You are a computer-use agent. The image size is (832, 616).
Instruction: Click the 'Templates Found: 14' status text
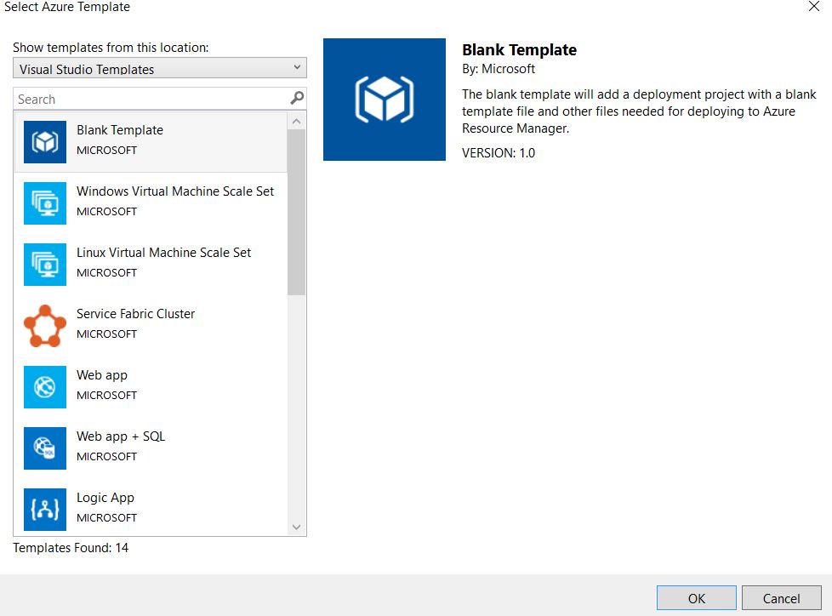click(71, 548)
